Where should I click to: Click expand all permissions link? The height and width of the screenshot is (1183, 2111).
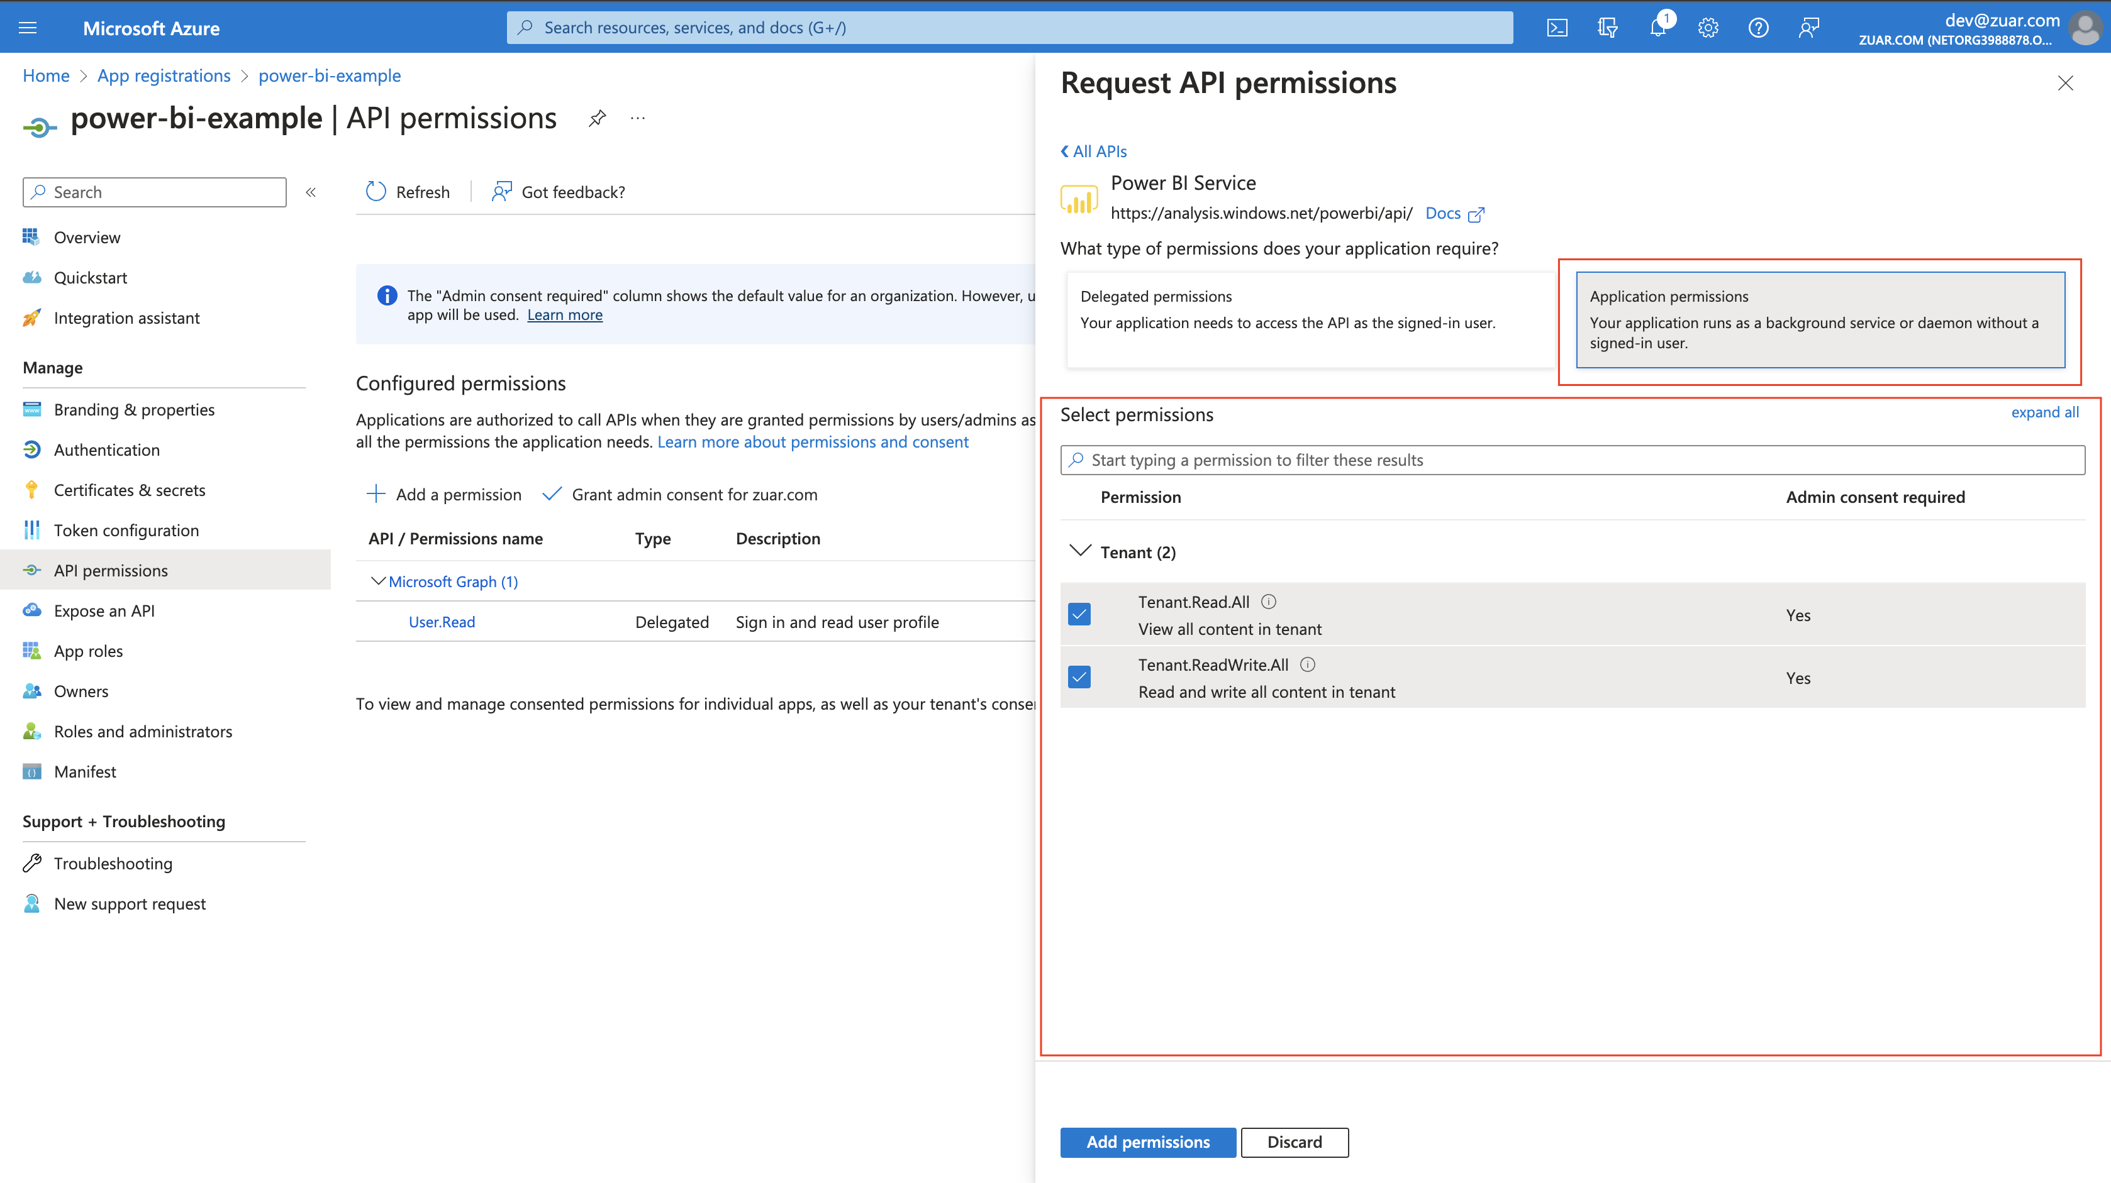pos(2044,412)
